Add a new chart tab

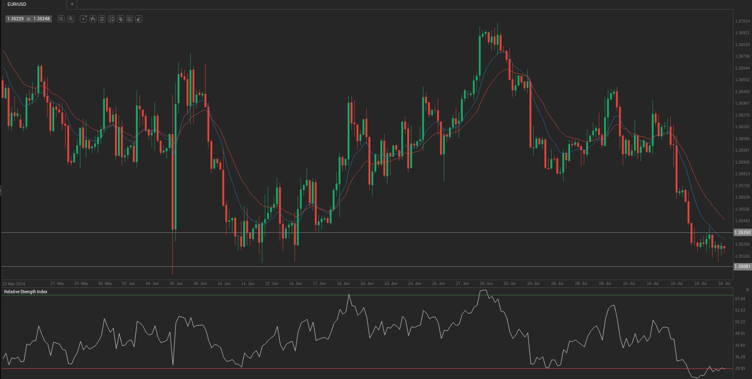[x=72, y=4]
